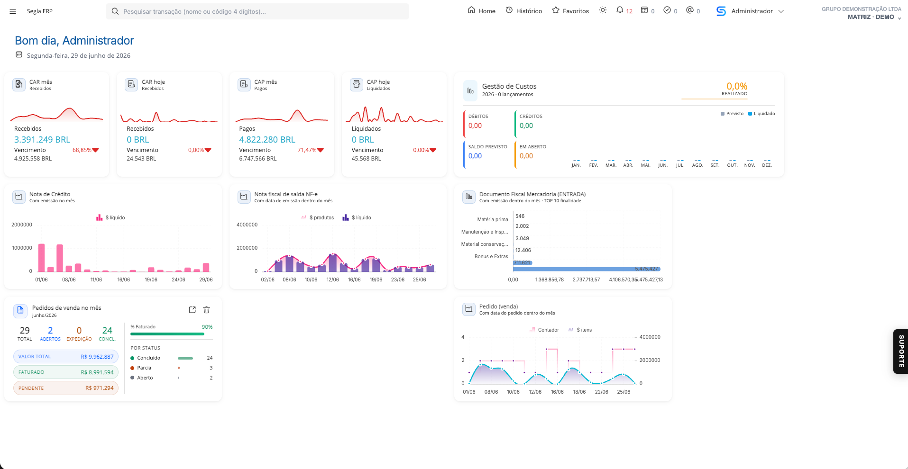The width and height of the screenshot is (908, 469).
Task: Click the Bonus e Extras bar label
Action: (x=491, y=256)
